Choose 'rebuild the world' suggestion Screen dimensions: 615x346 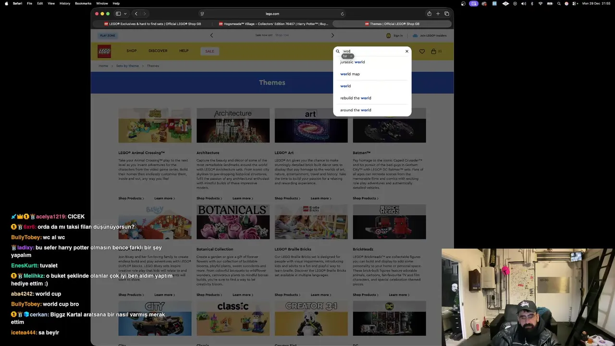pyautogui.click(x=356, y=98)
